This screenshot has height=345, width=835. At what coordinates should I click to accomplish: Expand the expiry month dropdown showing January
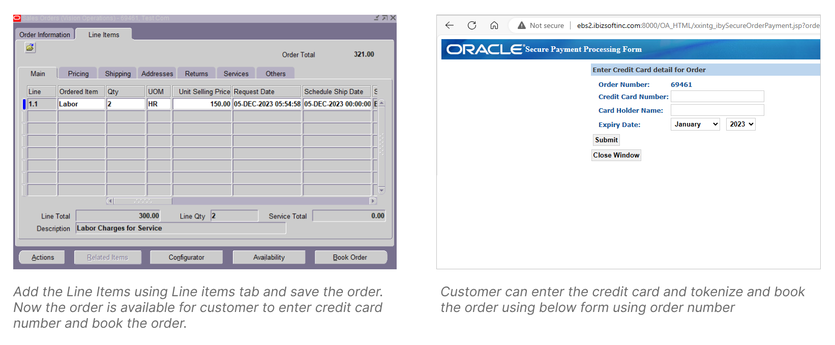coord(695,124)
